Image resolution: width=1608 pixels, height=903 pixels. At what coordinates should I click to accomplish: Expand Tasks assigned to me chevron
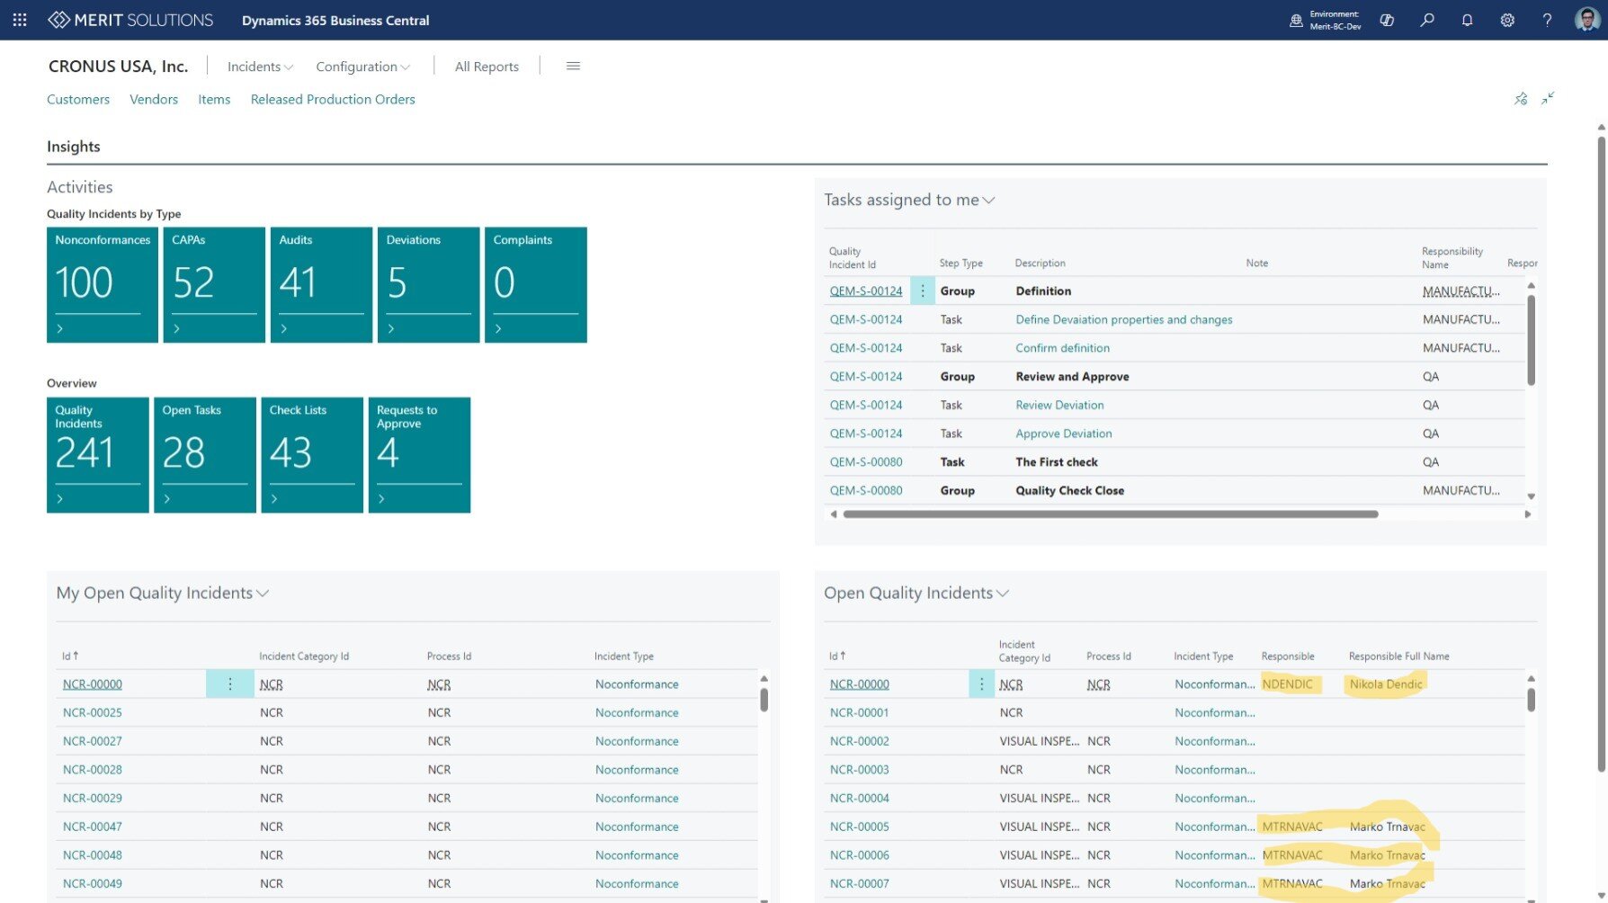point(988,200)
